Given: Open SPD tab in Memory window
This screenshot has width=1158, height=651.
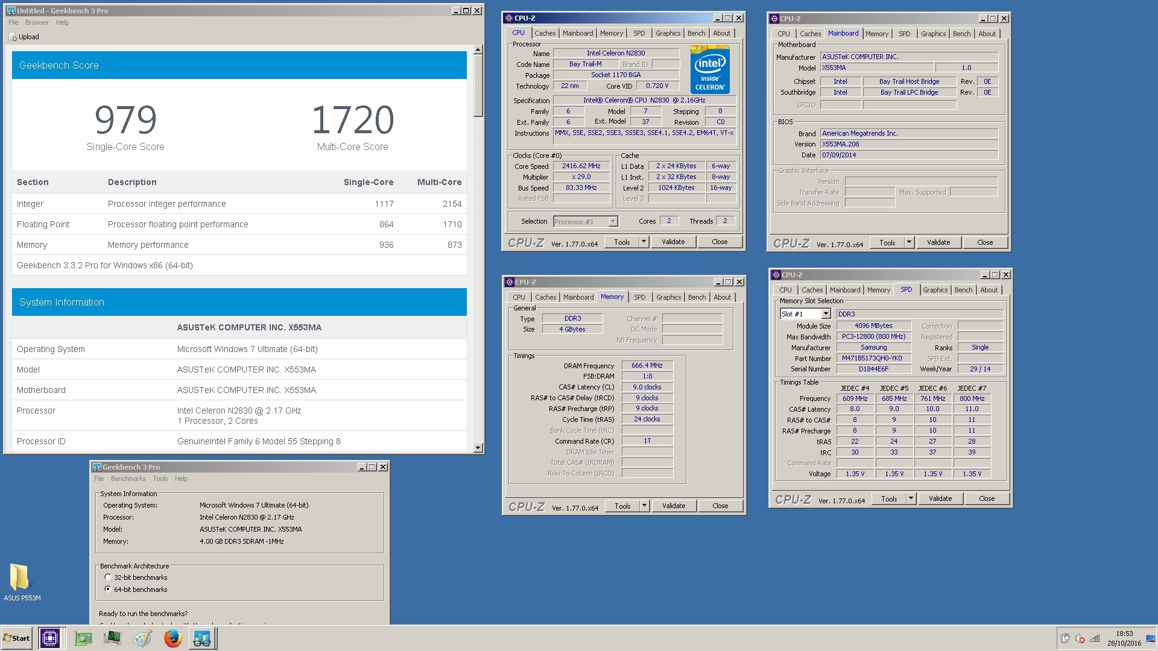Looking at the screenshot, I should pyautogui.click(x=639, y=297).
